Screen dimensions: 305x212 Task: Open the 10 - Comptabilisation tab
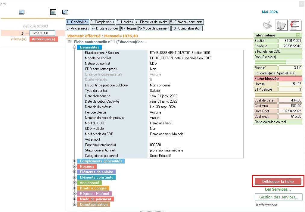[187, 28]
